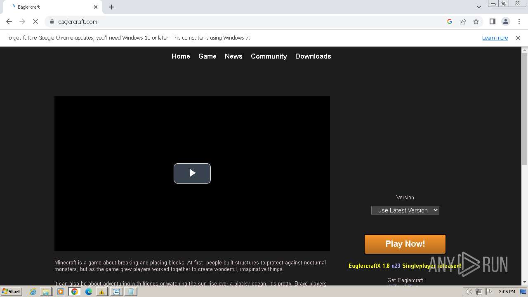Go back with the browser back arrow
This screenshot has width=528, height=297.
9,21
